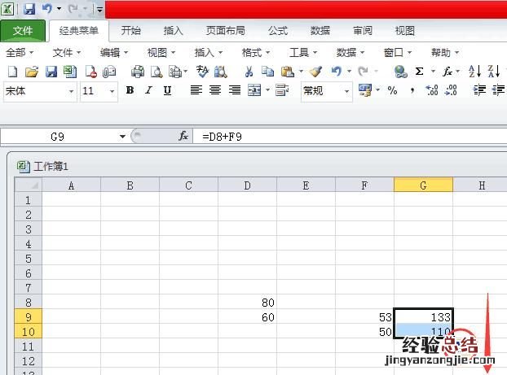The width and height of the screenshot is (507, 375).
Task: Cut selection with scissors icon
Action: pyautogui.click(x=249, y=72)
